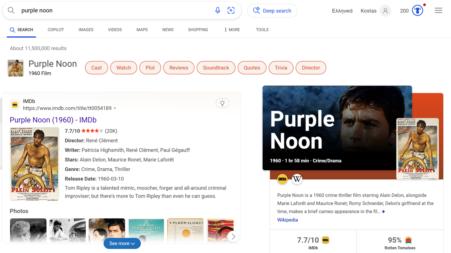
Task: Open visual search camera icon
Action: pyautogui.click(x=231, y=10)
